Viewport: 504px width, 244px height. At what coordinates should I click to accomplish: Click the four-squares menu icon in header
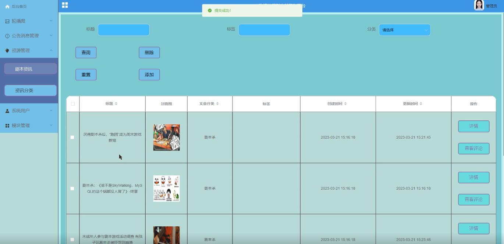[x=65, y=5]
